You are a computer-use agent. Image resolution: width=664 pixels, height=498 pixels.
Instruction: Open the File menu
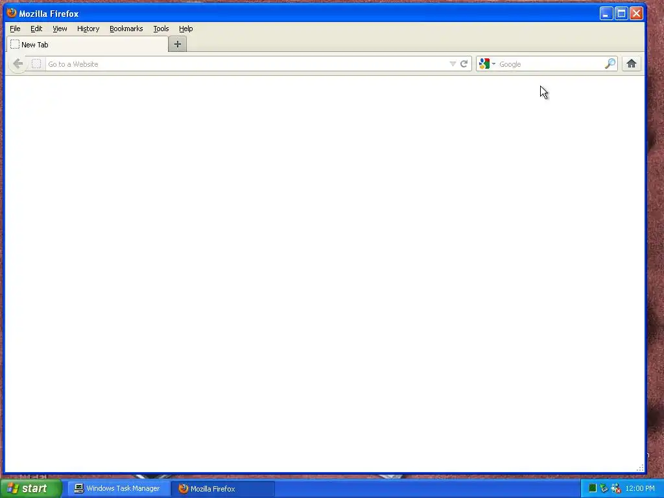(x=16, y=29)
